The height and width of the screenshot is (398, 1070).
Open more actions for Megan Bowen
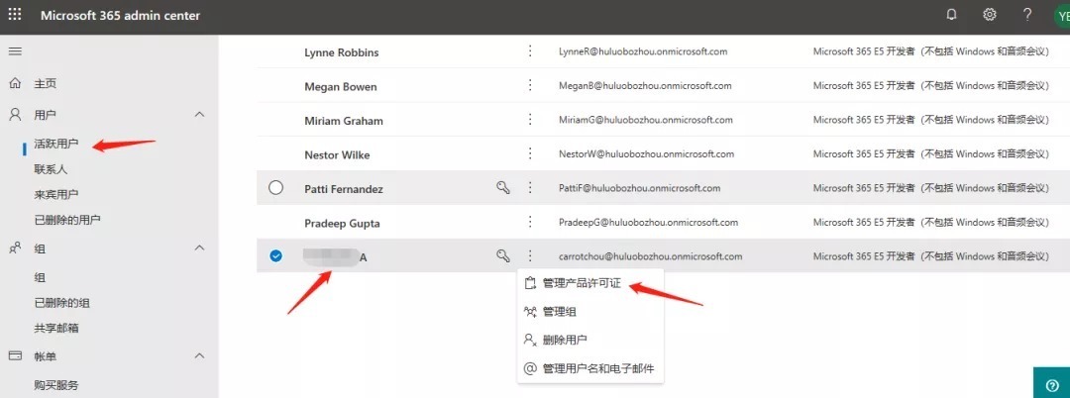coord(530,85)
